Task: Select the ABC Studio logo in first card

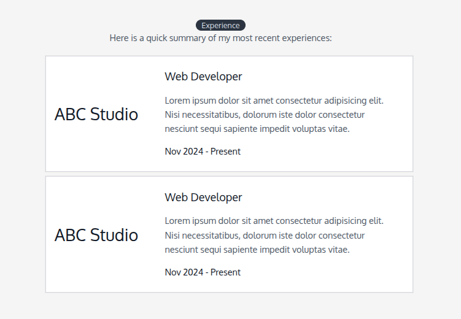Action: (x=96, y=114)
